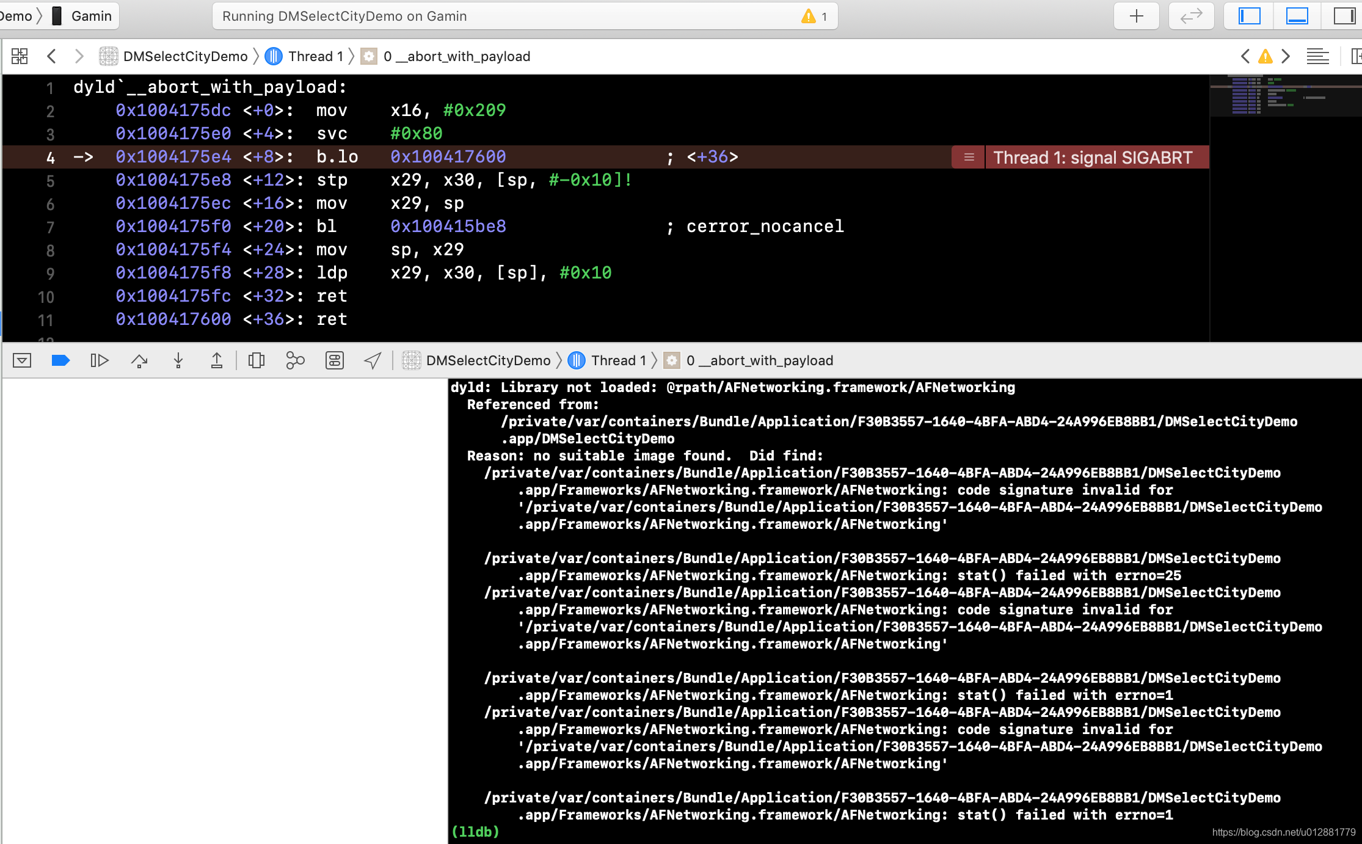
Task: Open the __abort_with_payload symbol menu
Action: pos(457,56)
